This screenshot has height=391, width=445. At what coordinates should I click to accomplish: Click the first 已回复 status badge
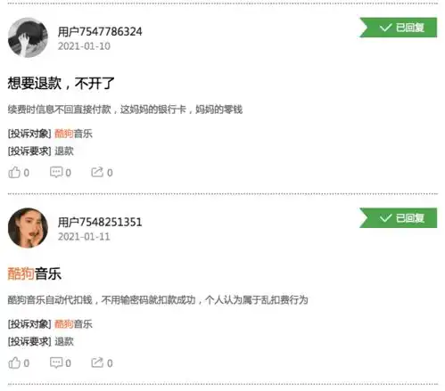point(399,28)
